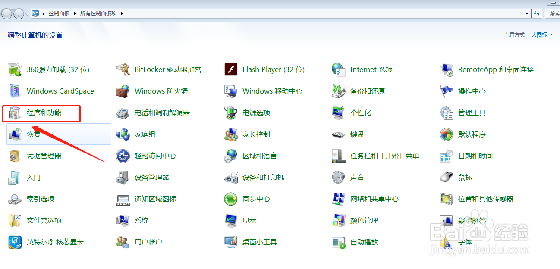Open the 程序和功能 icon
The height and width of the screenshot is (269, 560).
15,113
